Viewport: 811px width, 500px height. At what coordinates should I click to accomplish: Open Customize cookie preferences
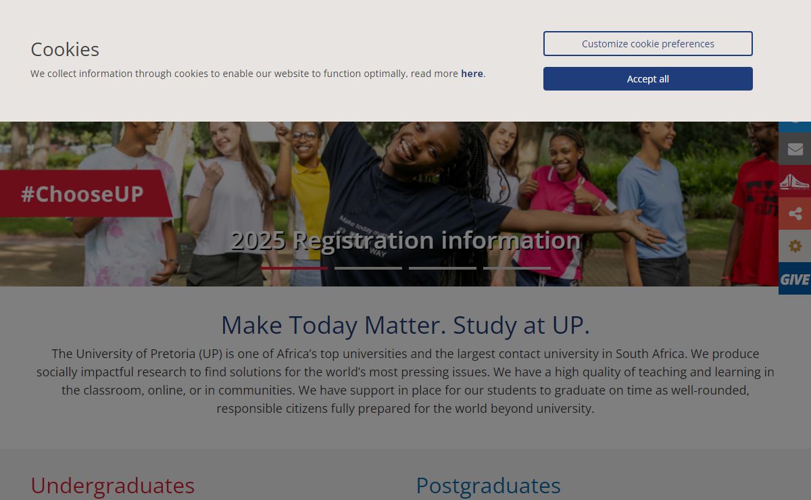[647, 43]
